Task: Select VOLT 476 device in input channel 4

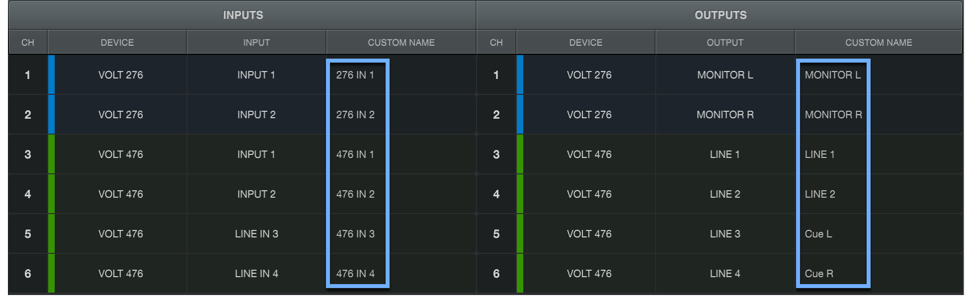Action: [121, 194]
